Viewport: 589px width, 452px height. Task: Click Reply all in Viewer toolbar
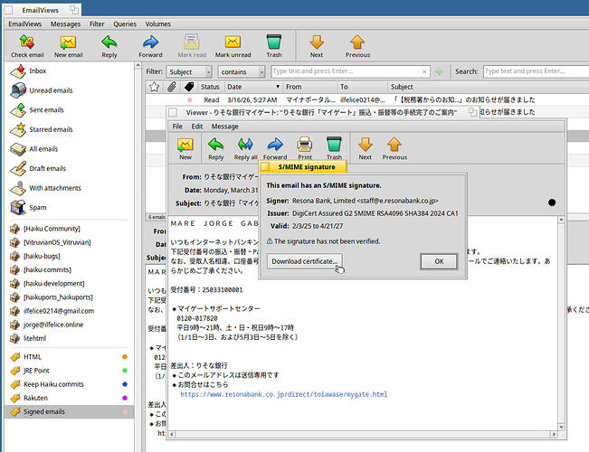(x=245, y=148)
